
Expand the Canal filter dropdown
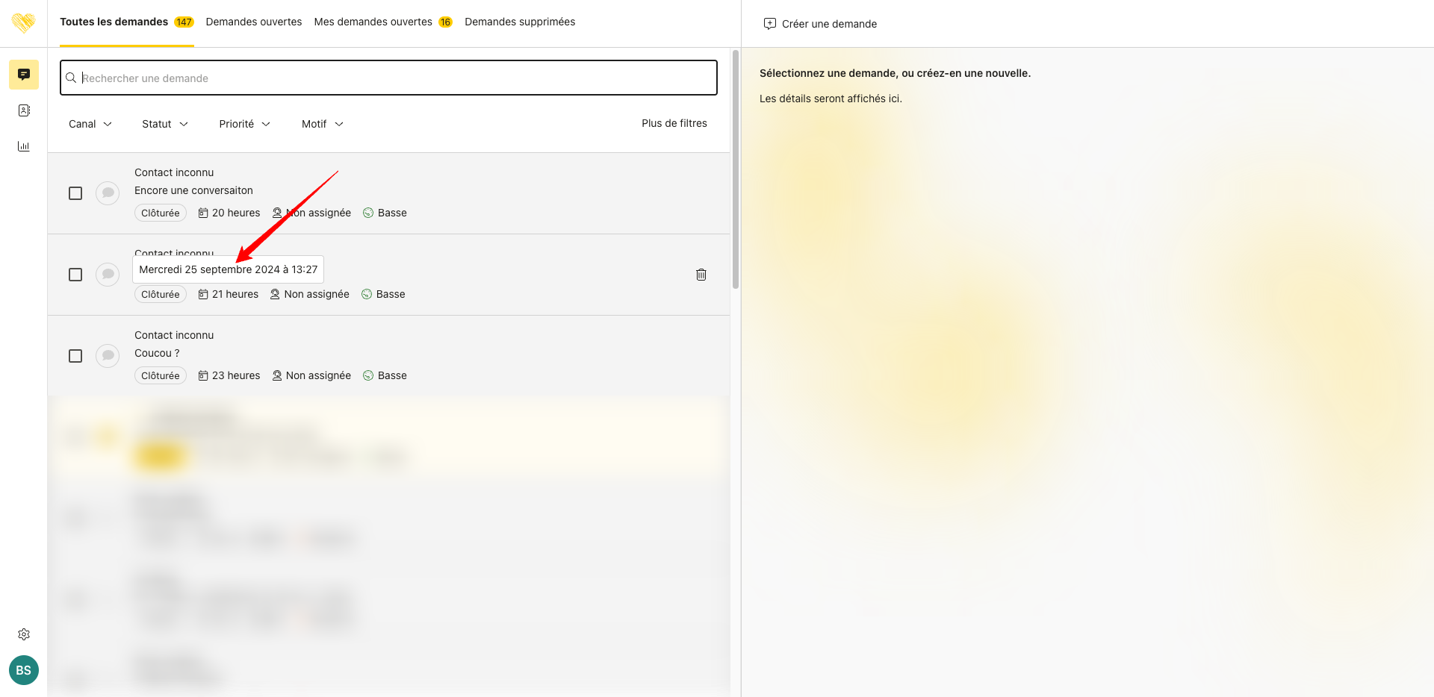90,124
